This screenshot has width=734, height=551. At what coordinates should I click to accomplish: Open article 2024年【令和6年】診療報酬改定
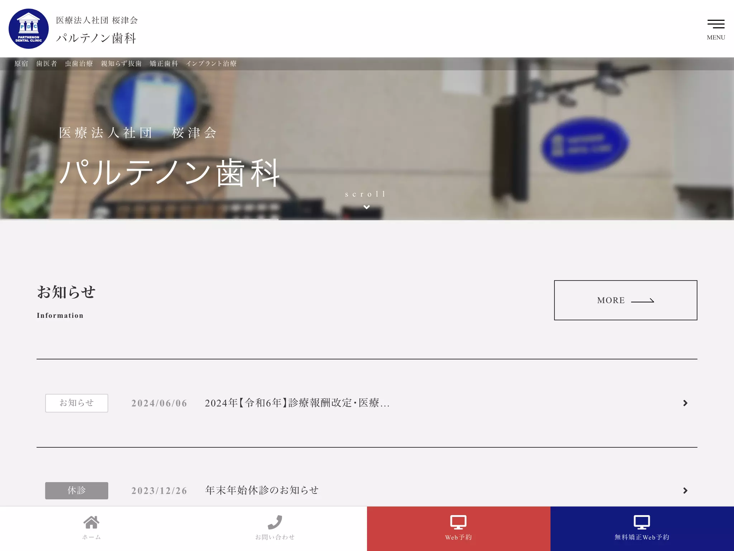click(x=297, y=403)
